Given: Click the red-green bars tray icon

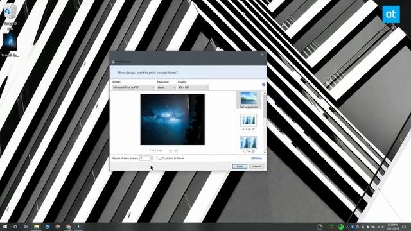Looking at the screenshot, I should point(331,227).
